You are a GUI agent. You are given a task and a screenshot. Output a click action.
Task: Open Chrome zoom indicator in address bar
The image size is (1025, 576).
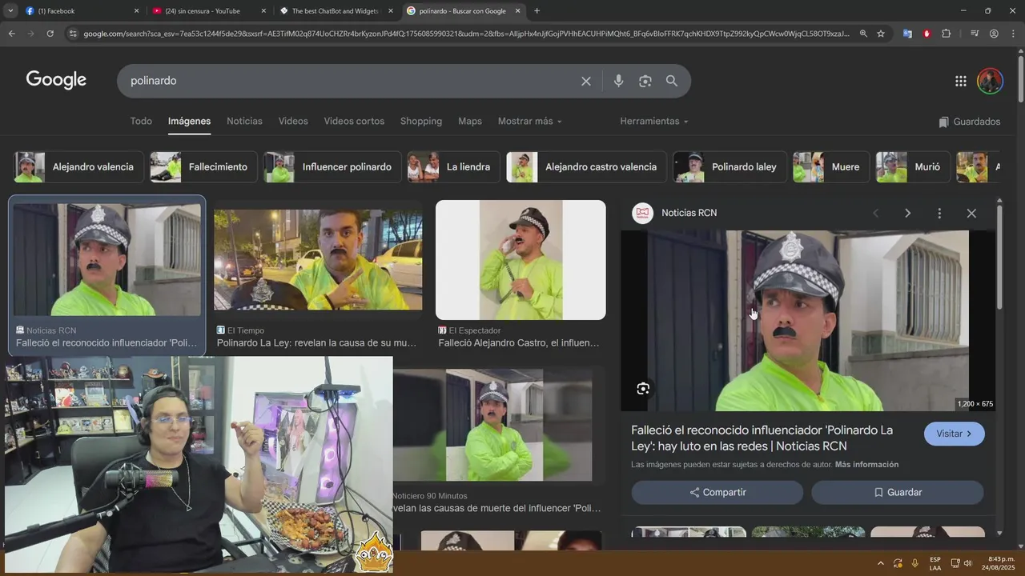pyautogui.click(x=863, y=34)
